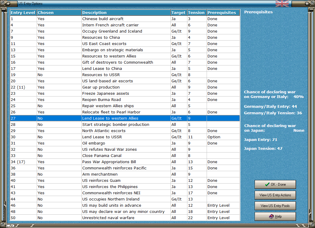315x228 pixels.
Task: Click entry level 34 (17) cell
Action: point(23,162)
